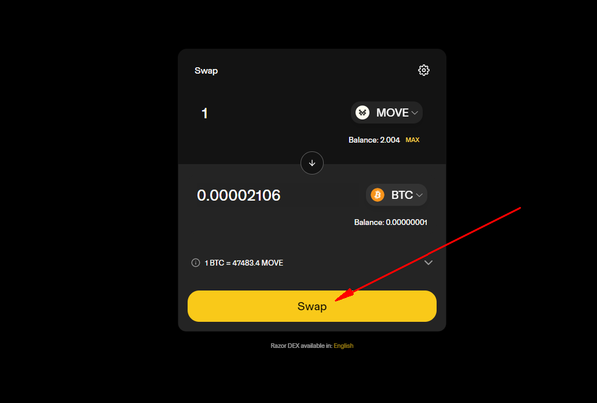Select the English language link

343,346
